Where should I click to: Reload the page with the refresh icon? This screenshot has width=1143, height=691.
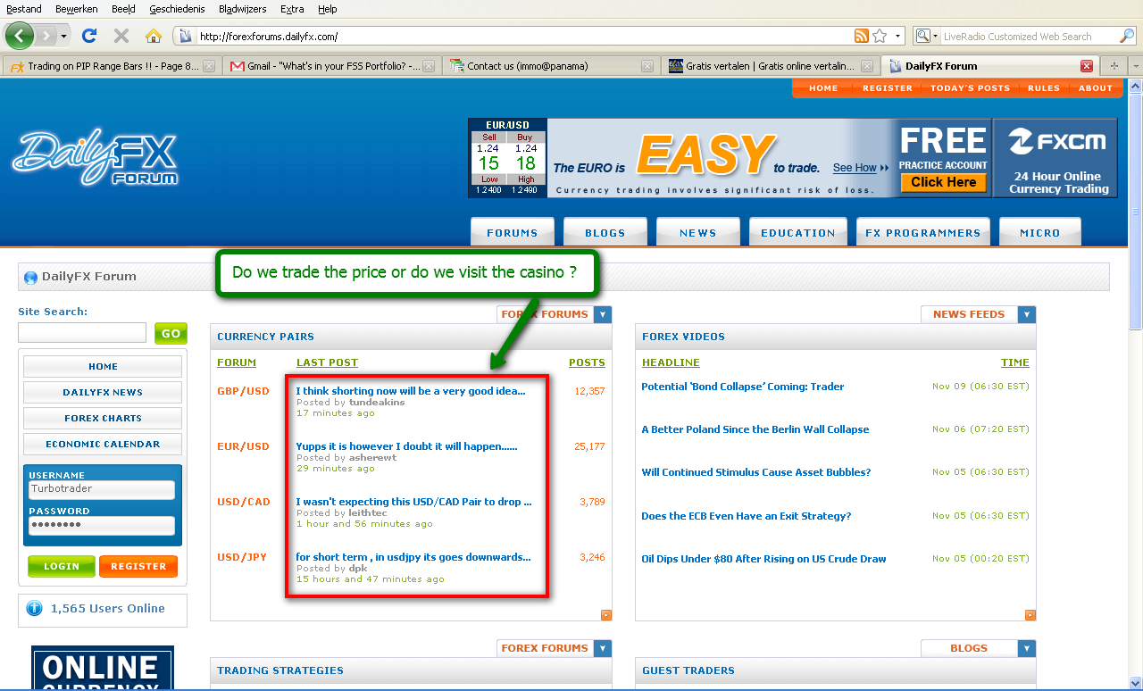click(88, 37)
